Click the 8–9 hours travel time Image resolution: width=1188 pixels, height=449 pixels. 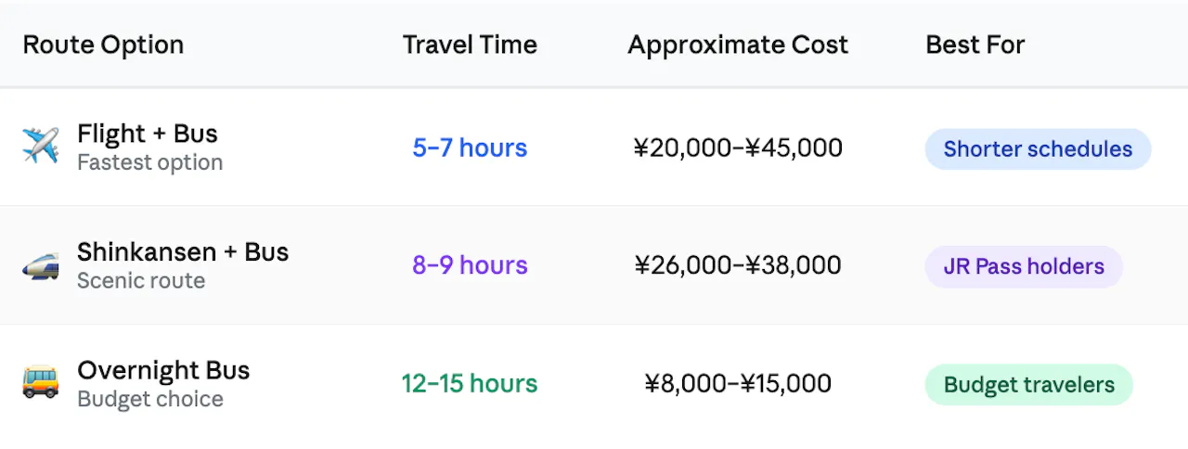[470, 265]
